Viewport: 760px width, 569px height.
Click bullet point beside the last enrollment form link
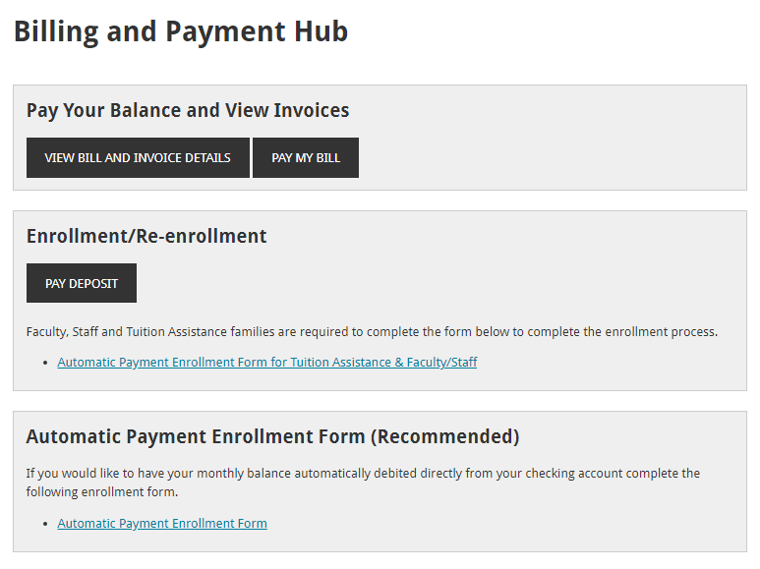[47, 525]
